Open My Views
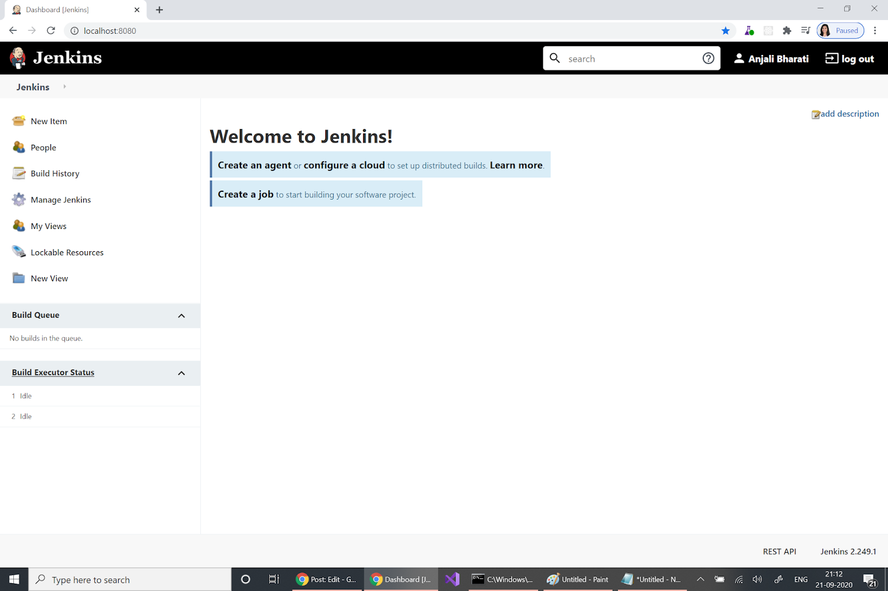888x591 pixels. click(48, 226)
